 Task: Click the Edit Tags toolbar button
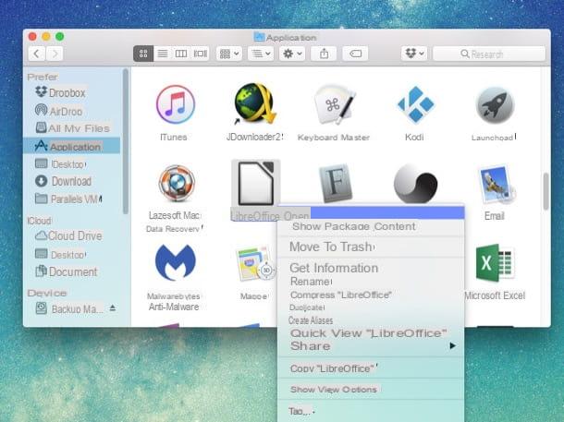point(355,54)
